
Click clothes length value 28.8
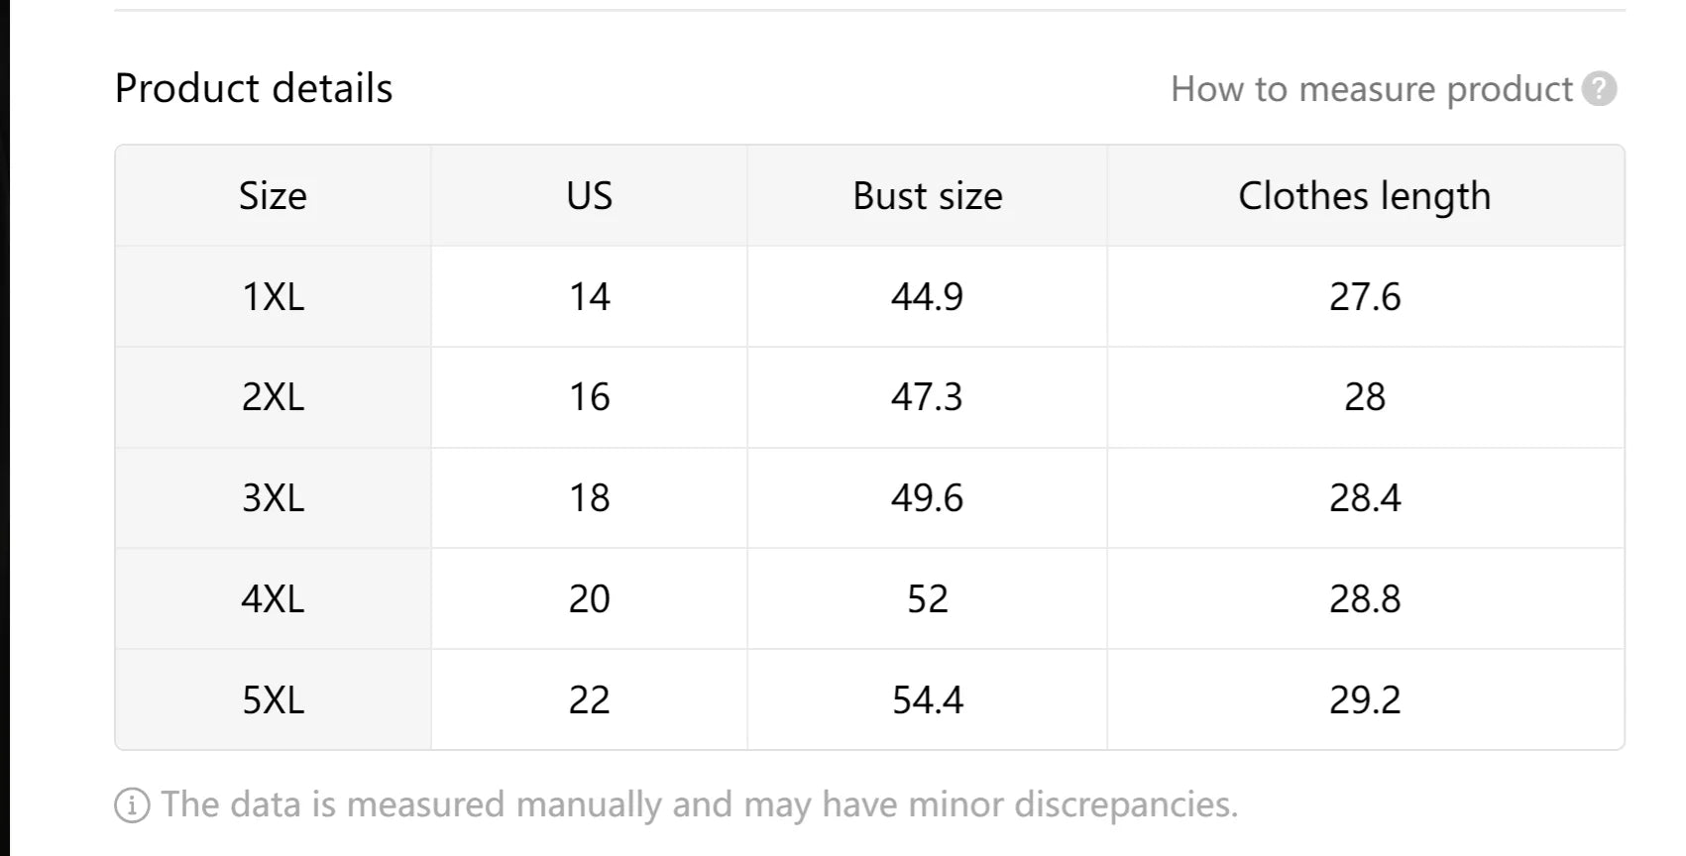click(1365, 599)
